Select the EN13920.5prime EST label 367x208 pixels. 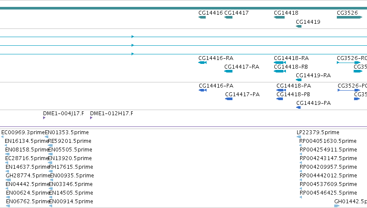coord(70,158)
